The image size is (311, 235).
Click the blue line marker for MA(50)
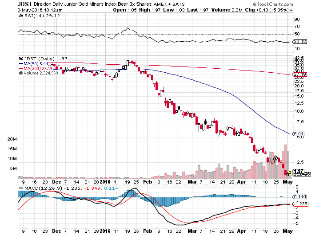21,64
